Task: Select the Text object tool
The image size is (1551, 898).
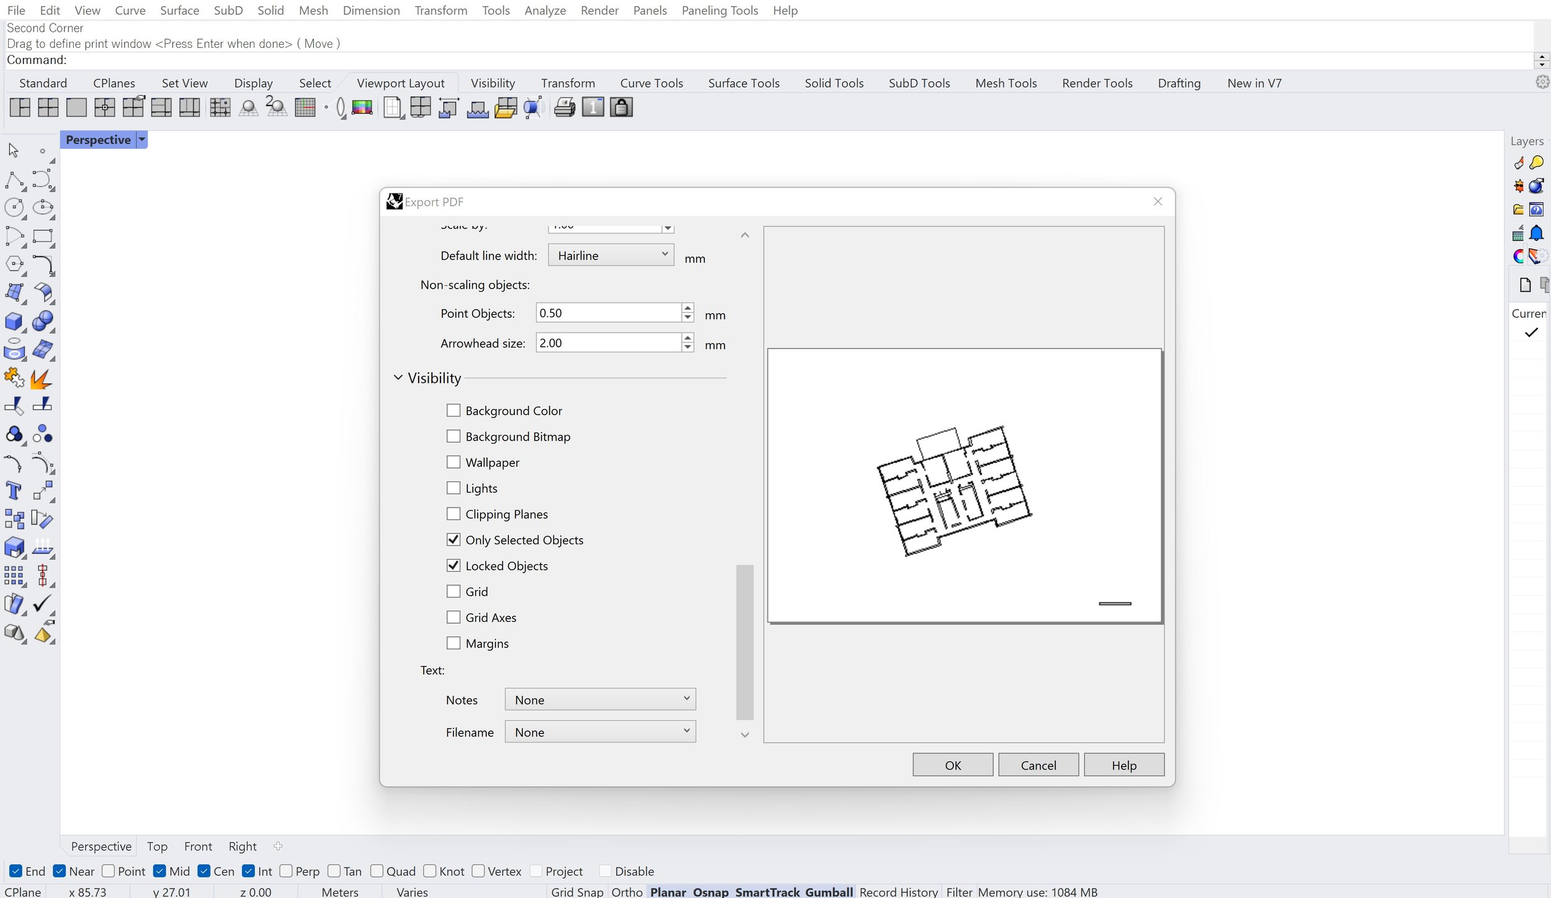Action: tap(14, 491)
